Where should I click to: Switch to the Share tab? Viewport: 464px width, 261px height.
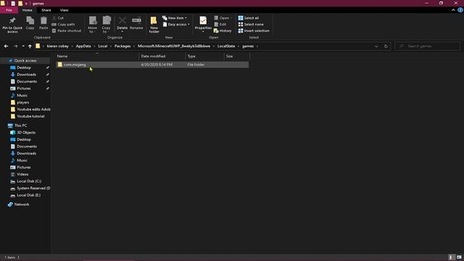pos(46,10)
